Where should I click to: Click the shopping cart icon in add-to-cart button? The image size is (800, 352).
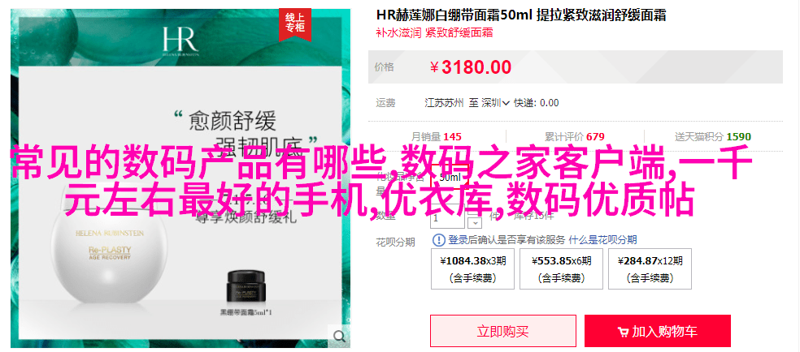pos(623,333)
